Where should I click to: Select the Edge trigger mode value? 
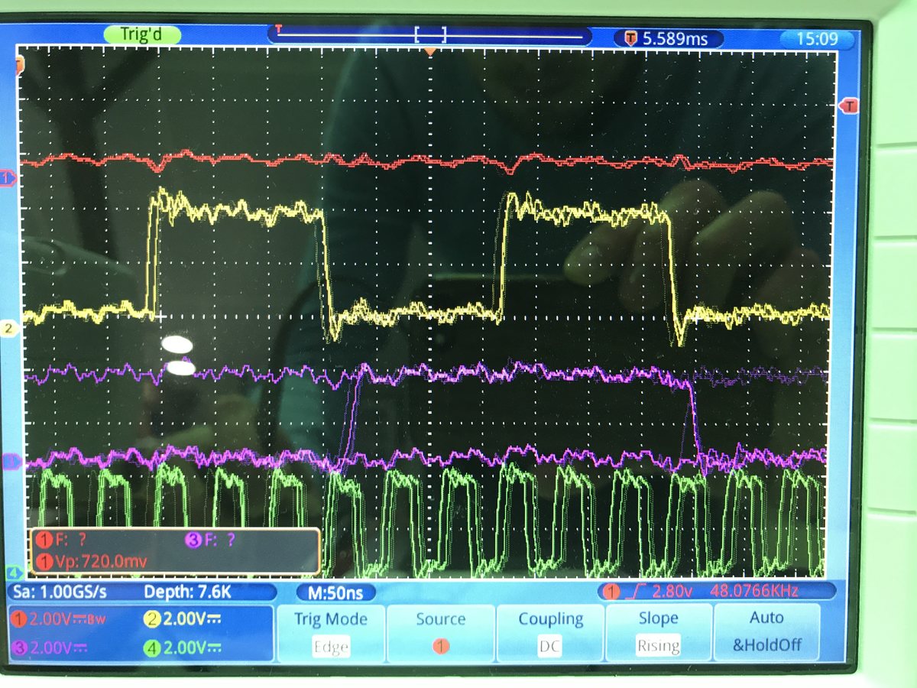click(x=331, y=647)
